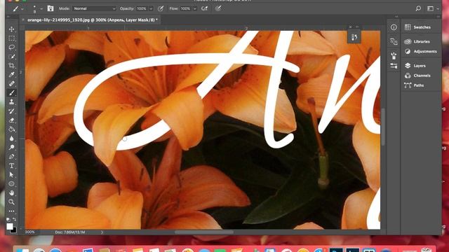Open the workspace switcher menu
This screenshot has width=449, height=252.
click(434, 8)
